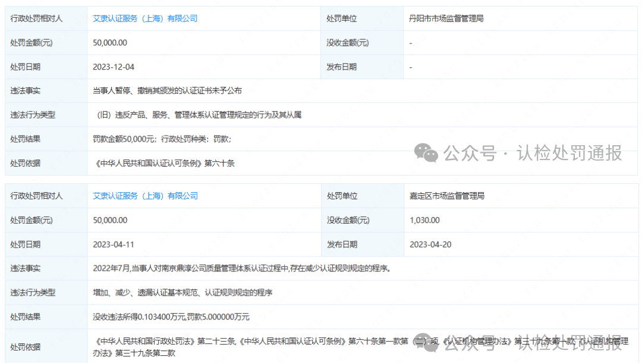The height and width of the screenshot is (363, 642).
Task: Click the penalty date 2023-04-11
Action: 114,244
